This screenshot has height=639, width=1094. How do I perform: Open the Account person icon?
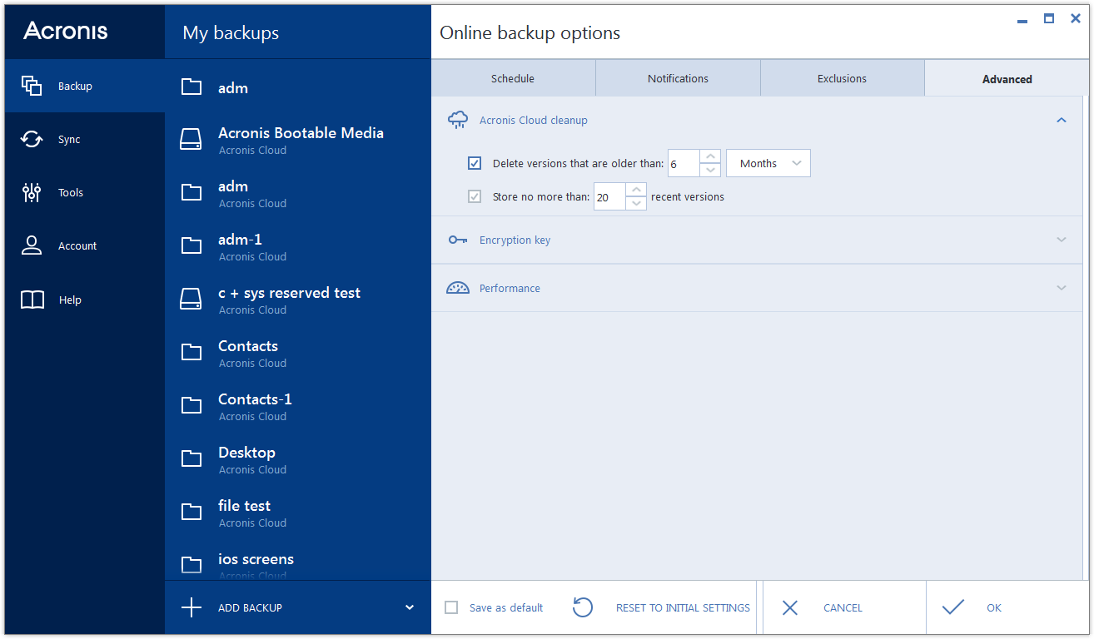[32, 245]
